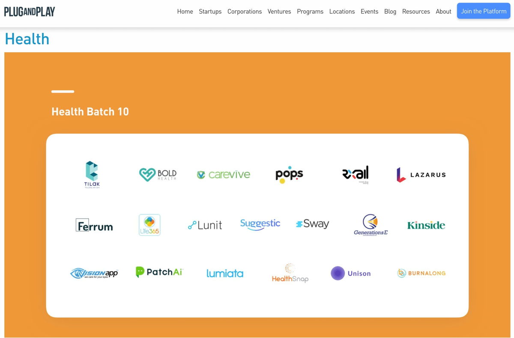
Task: Go to Corporations in the navigation bar
Action: point(245,12)
